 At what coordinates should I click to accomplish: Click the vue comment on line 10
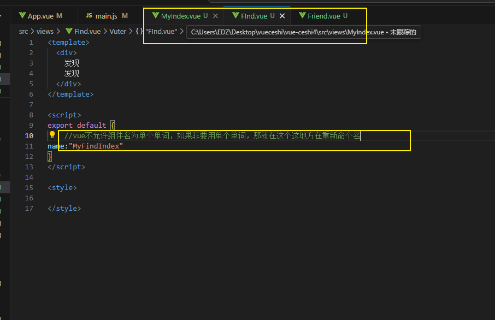[212, 136]
